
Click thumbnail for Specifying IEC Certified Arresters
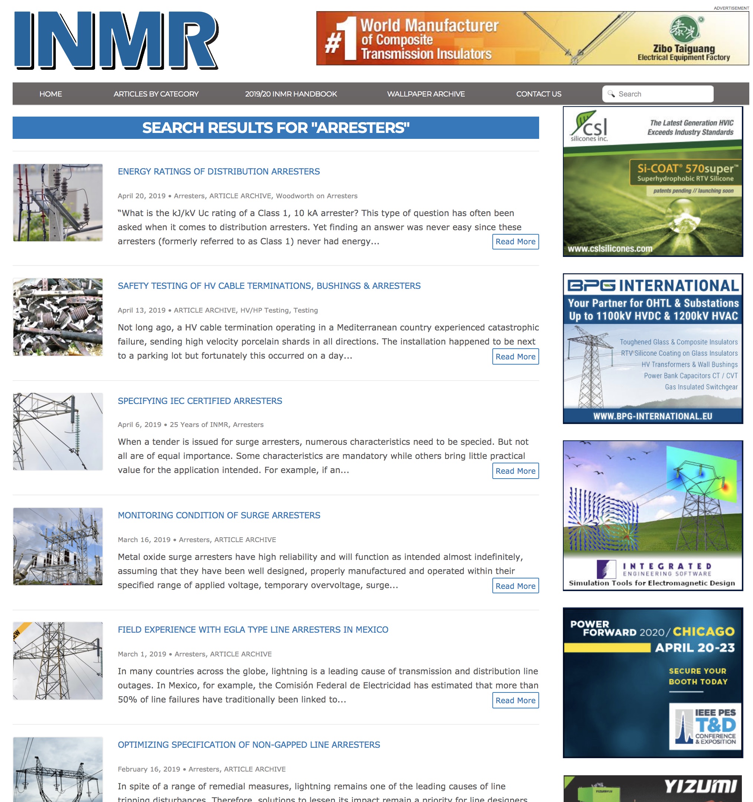coord(58,432)
